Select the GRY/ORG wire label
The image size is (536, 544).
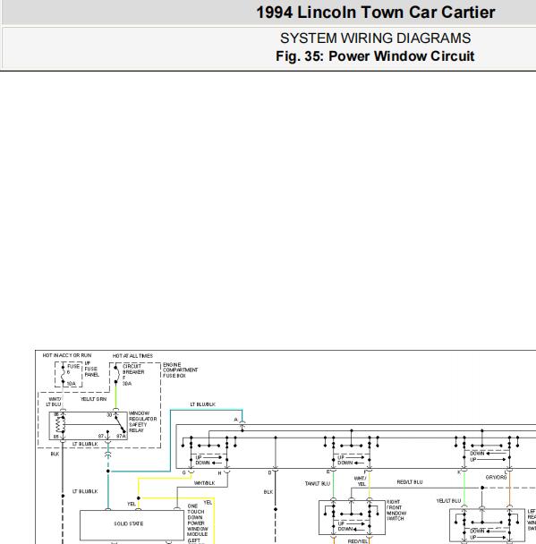496,478
